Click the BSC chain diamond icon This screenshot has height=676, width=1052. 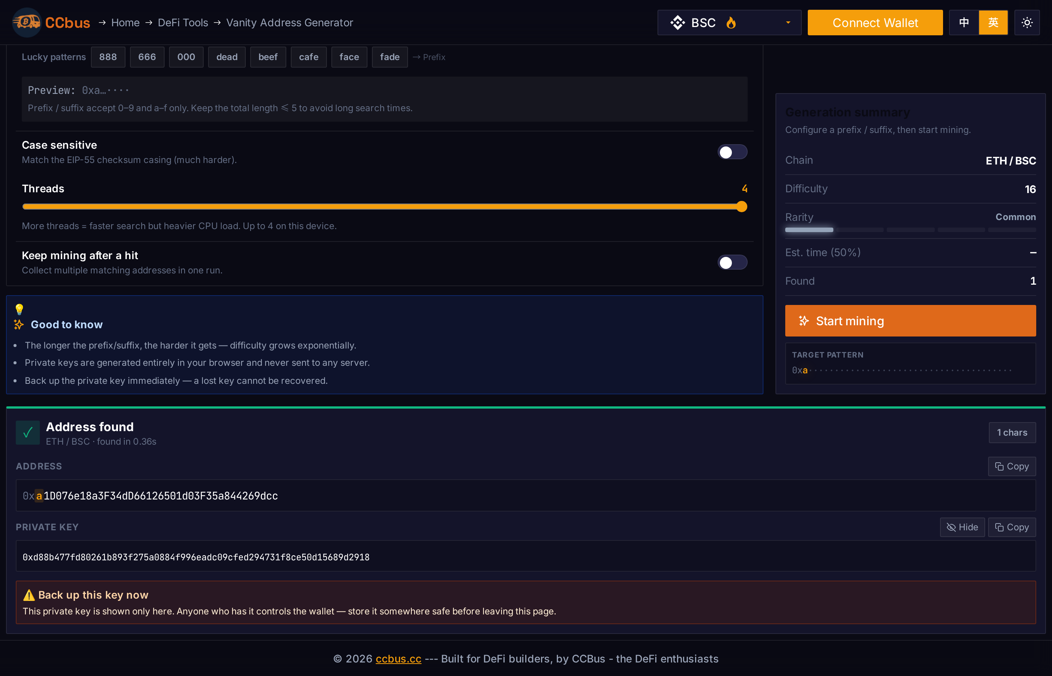(x=677, y=23)
